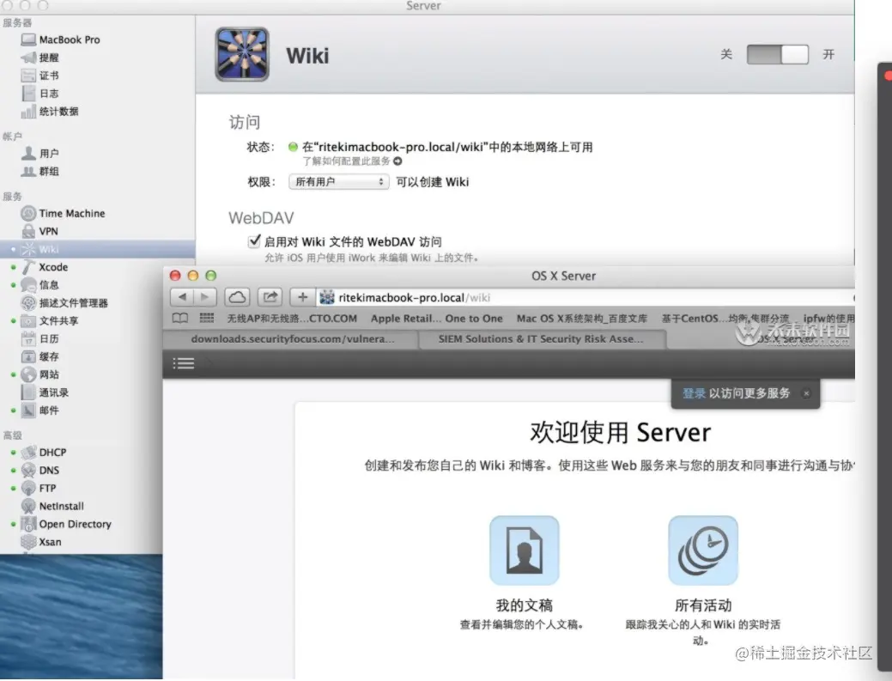The height and width of the screenshot is (681, 892).
Task: Click the Safari address bar
Action: point(586,297)
